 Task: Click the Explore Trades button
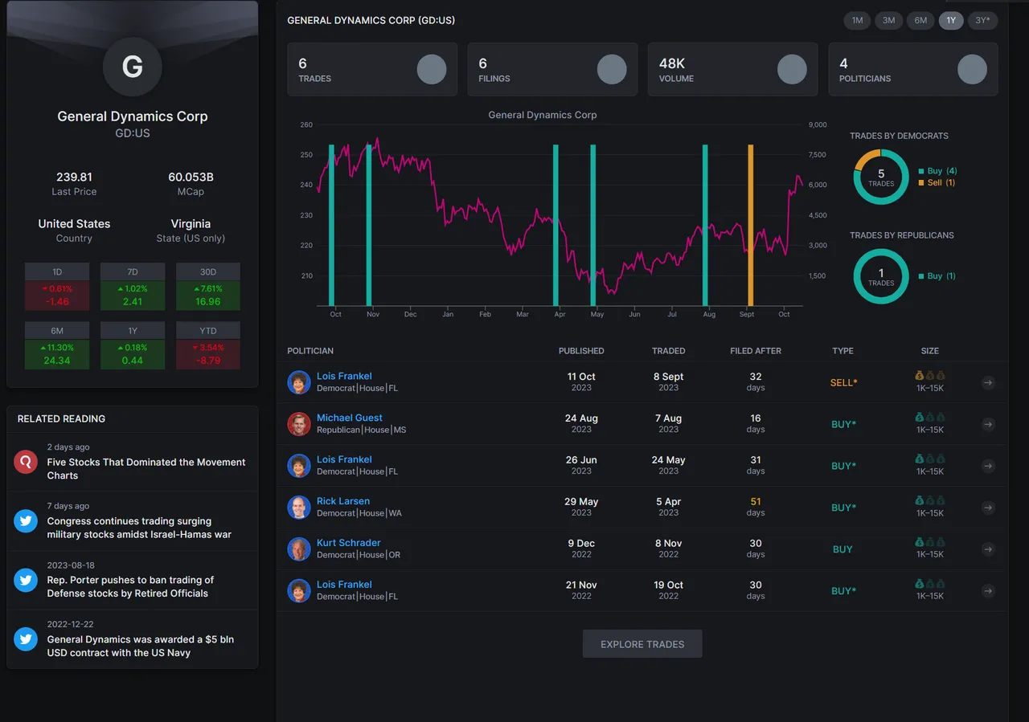[x=642, y=644]
